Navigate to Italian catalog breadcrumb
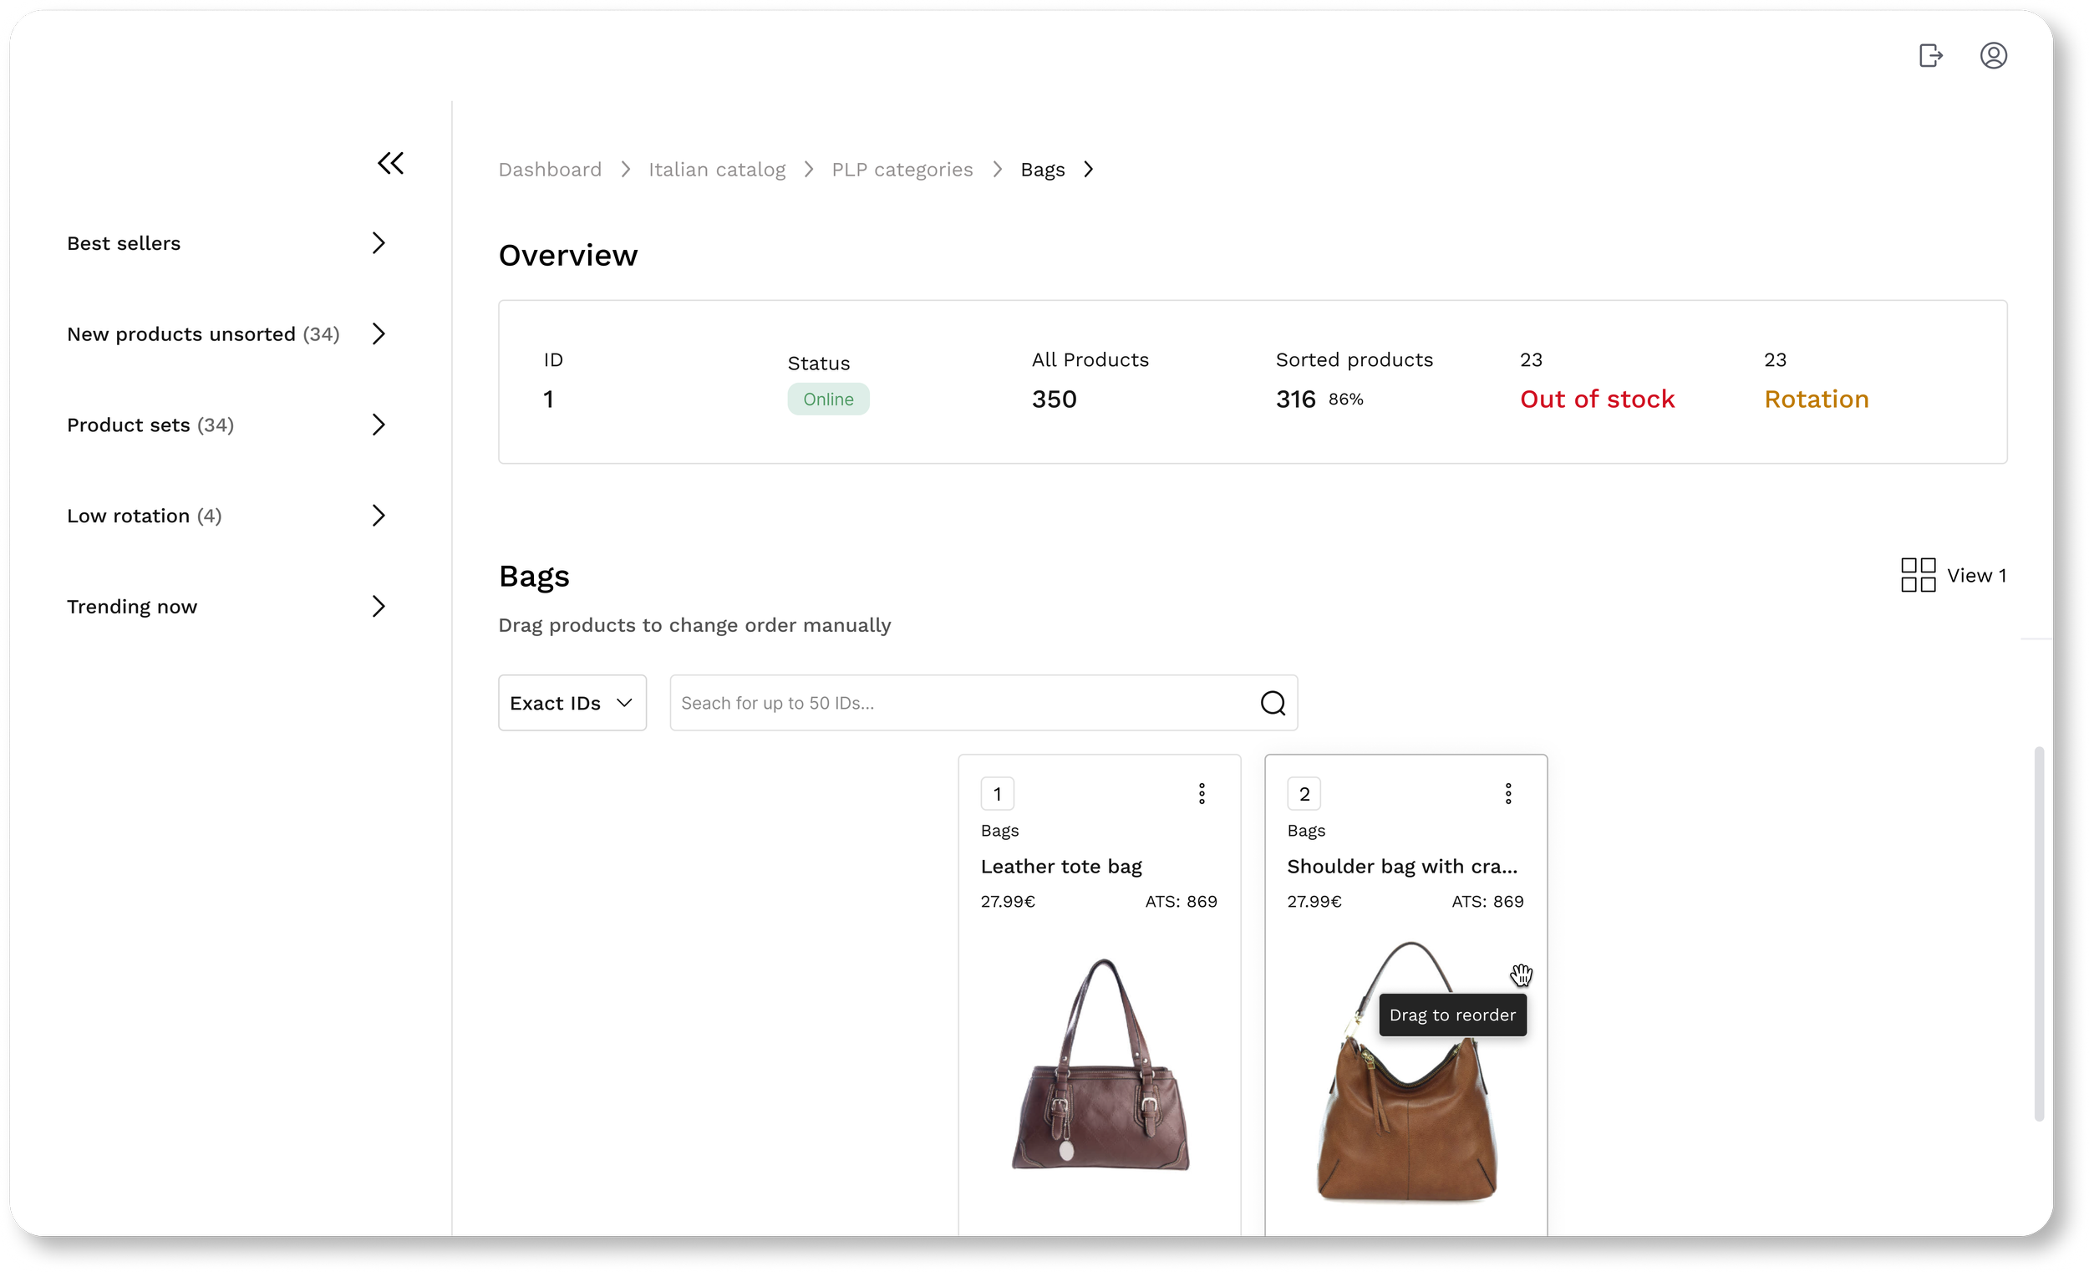2089x1272 pixels. click(x=716, y=170)
